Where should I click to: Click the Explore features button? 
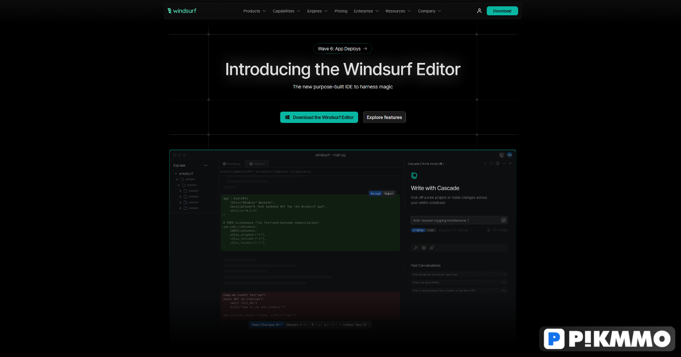coord(384,117)
